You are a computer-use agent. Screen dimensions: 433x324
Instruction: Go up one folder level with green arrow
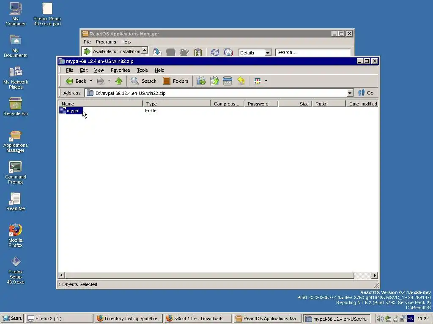tap(119, 81)
